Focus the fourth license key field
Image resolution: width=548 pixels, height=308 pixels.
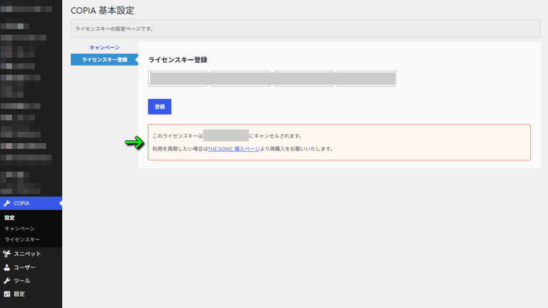point(366,79)
